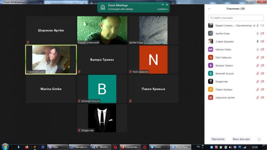This screenshot has height=150, width=267.
Task: Click the 17:33 clock in taskbar
Action: tap(255, 147)
